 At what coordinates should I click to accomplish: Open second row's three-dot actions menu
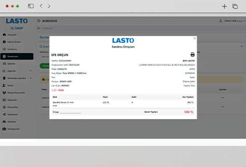click(223, 107)
